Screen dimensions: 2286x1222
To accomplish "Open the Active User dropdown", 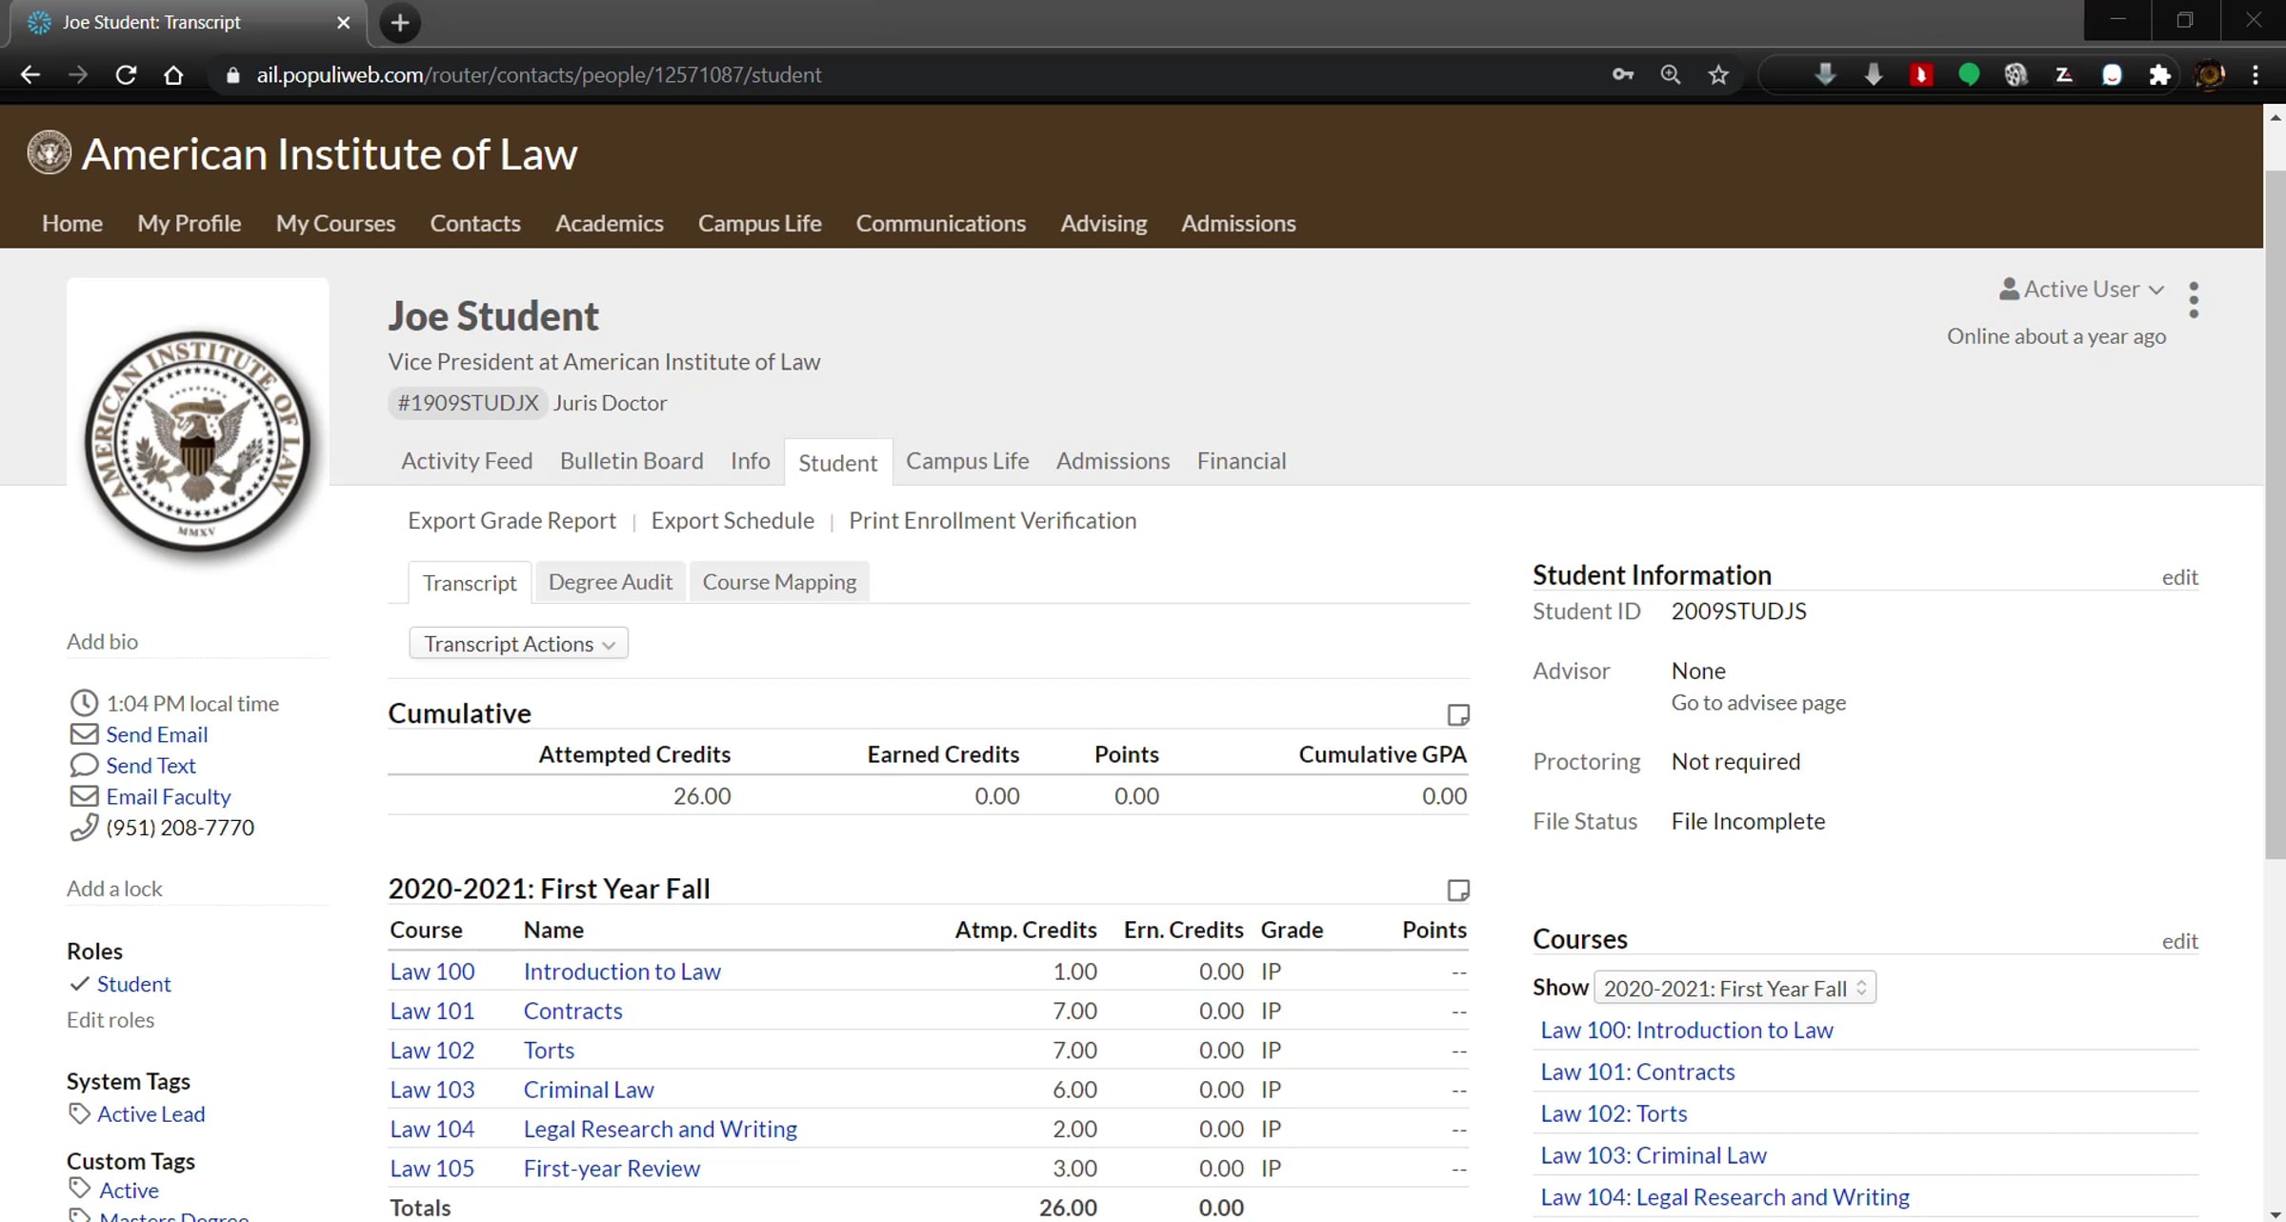I will pyautogui.click(x=2081, y=290).
